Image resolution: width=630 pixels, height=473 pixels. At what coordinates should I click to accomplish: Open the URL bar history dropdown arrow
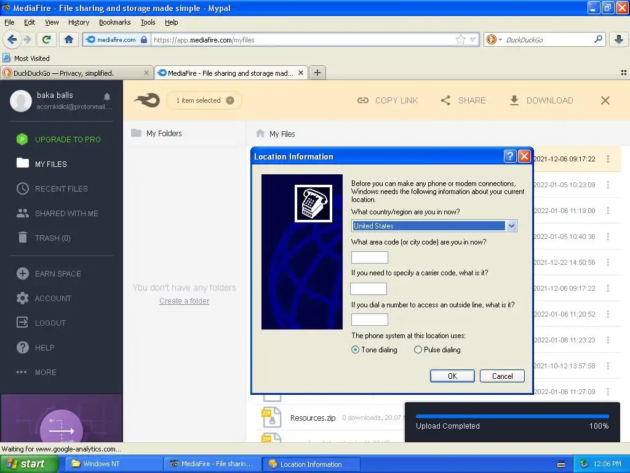[473, 39]
